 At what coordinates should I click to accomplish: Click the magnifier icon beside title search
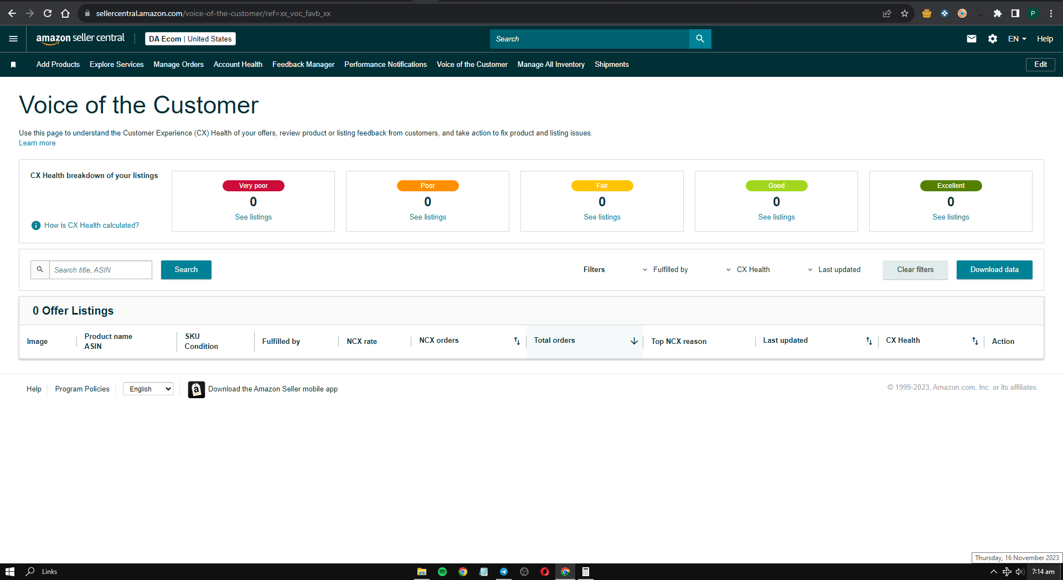(40, 270)
